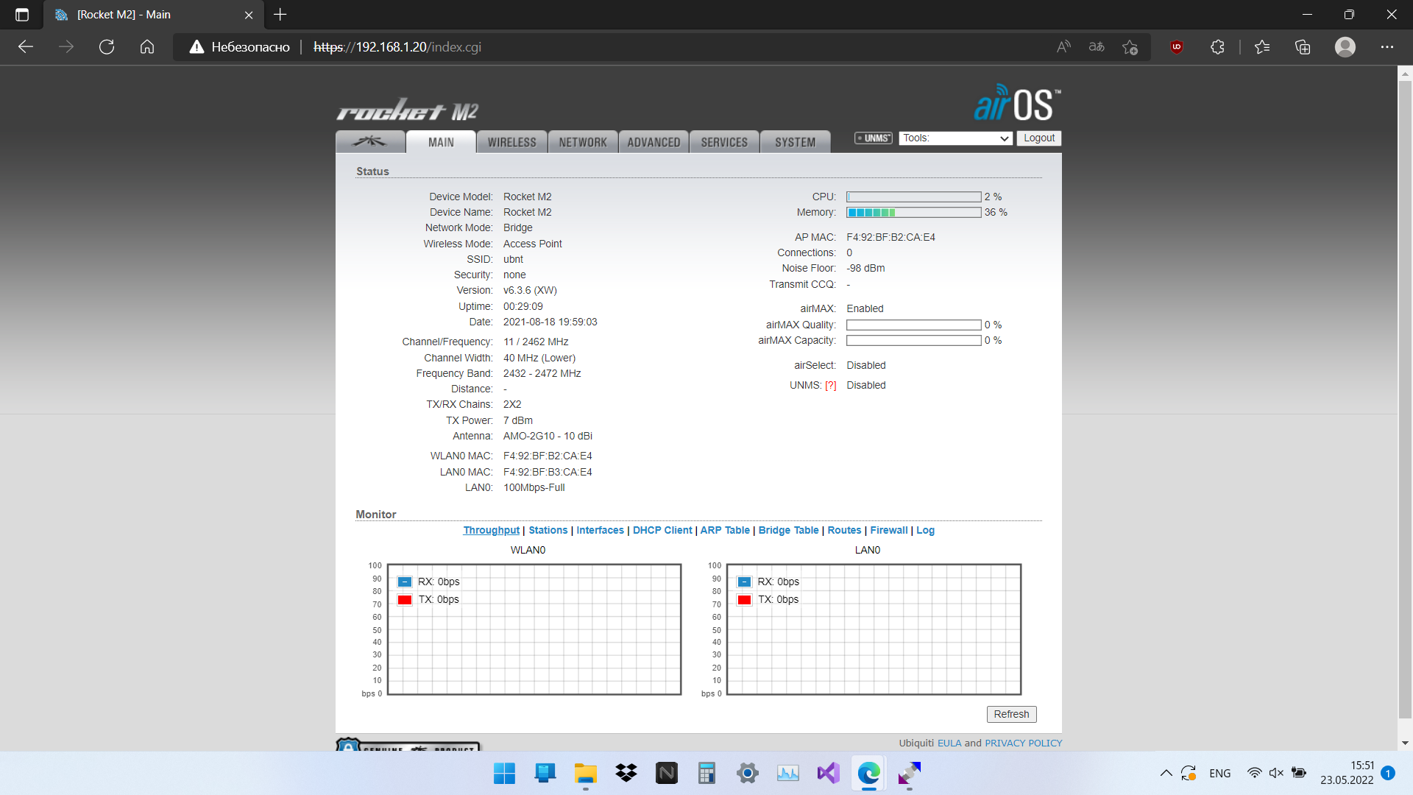Open the NETWORK tab
This screenshot has height=795, width=1413.
582,141
